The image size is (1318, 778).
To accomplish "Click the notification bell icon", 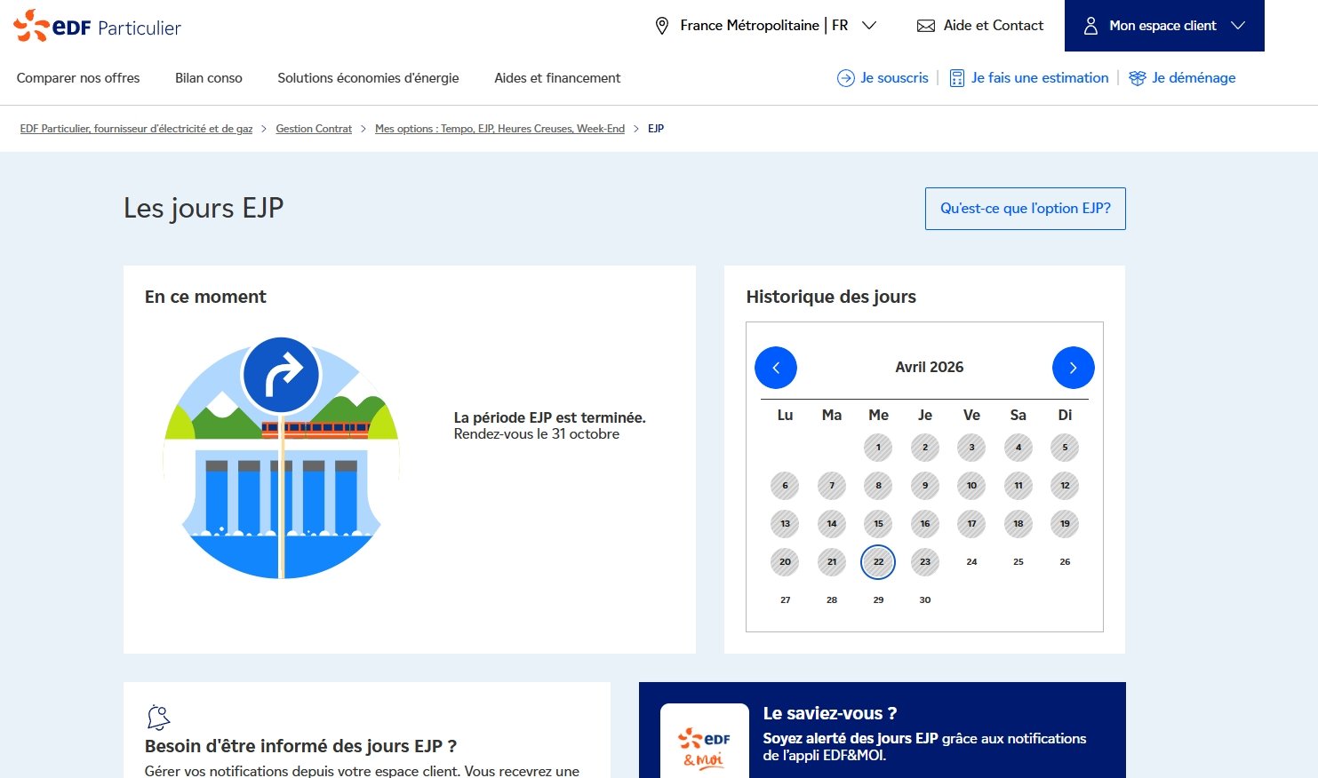I will pos(158,717).
